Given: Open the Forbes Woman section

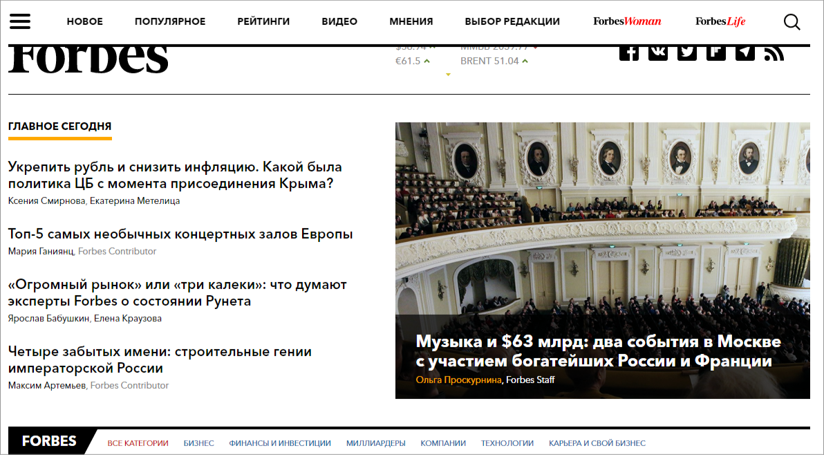Looking at the screenshot, I should pyautogui.click(x=627, y=21).
